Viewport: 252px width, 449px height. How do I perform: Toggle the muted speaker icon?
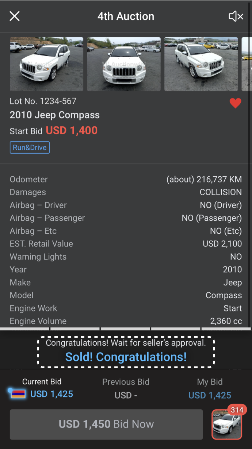click(x=236, y=16)
